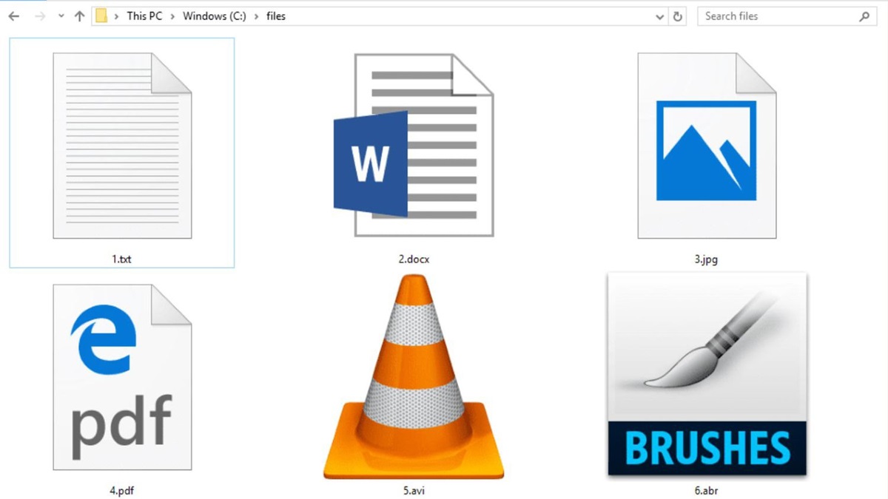The image size is (888, 499).
Task: Click the 2.docx file name label
Action: point(414,259)
